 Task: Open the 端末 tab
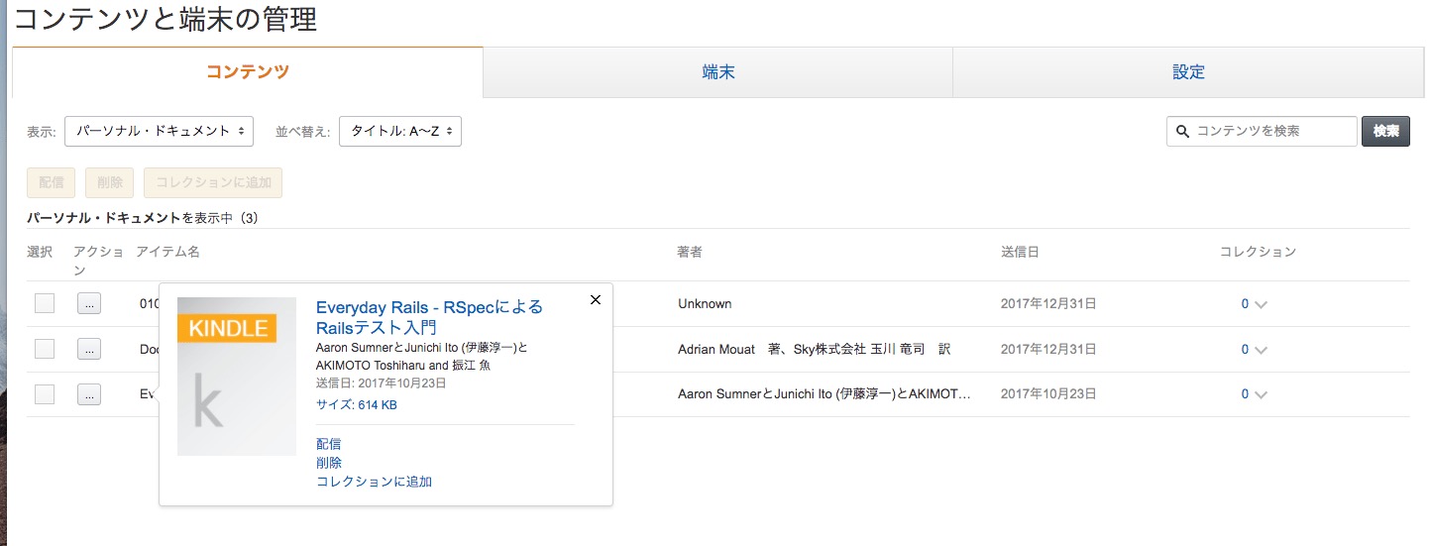717,72
